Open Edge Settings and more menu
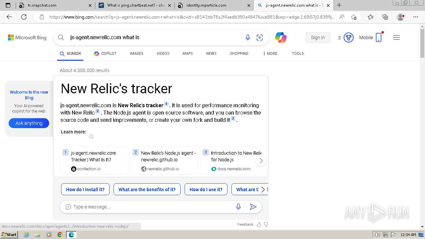This screenshot has height=239, width=425. coord(416,17)
